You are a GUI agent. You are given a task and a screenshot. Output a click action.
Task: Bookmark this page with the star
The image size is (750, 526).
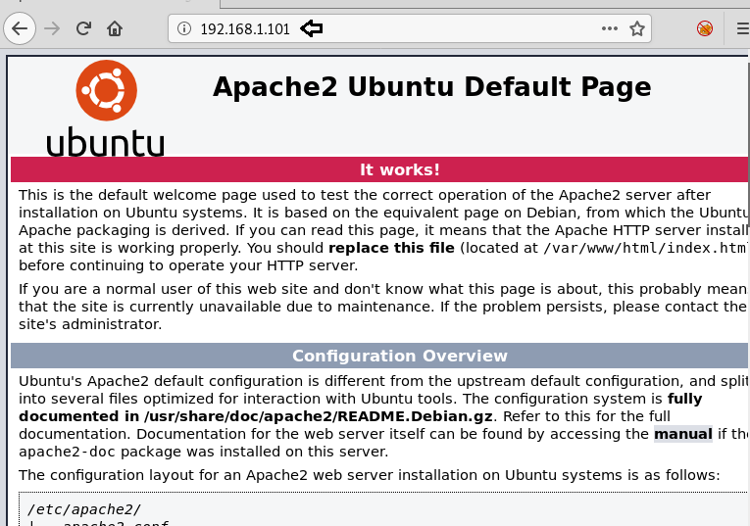(636, 28)
